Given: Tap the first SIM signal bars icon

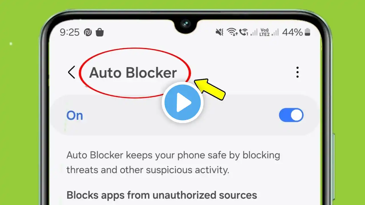Looking at the screenshot, I should [x=254, y=32].
